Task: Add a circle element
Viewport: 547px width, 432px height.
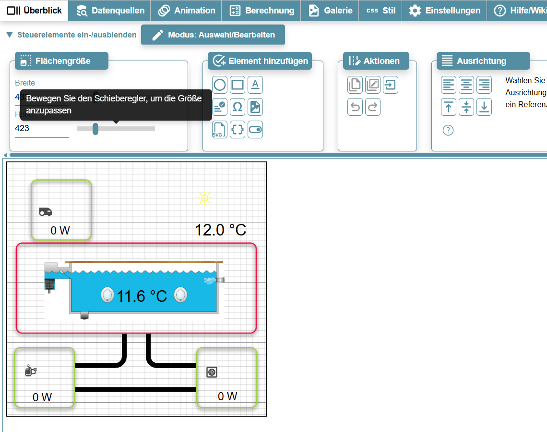Action: tap(220, 85)
